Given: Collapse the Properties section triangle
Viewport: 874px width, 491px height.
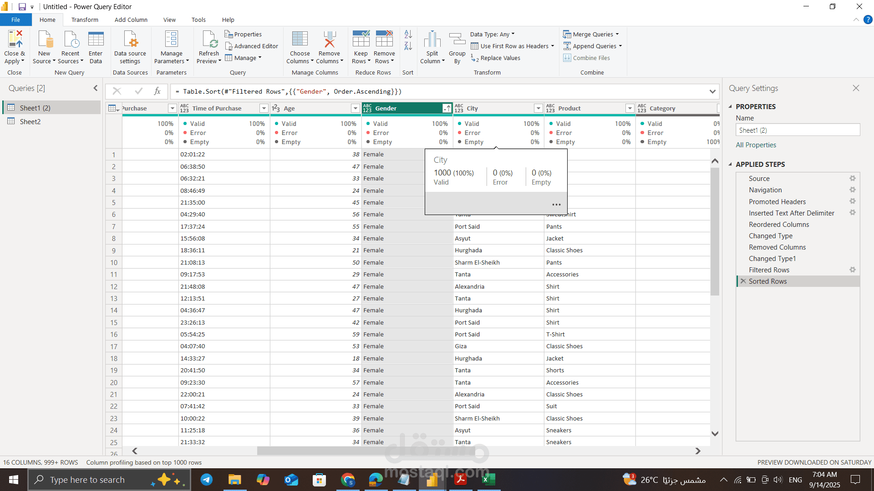Looking at the screenshot, I should [x=730, y=106].
